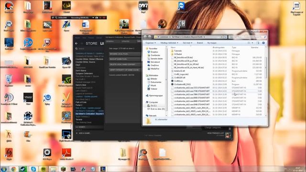Click Browse Local Files button
This screenshot has width=306, height=172.
click(x=125, y=54)
